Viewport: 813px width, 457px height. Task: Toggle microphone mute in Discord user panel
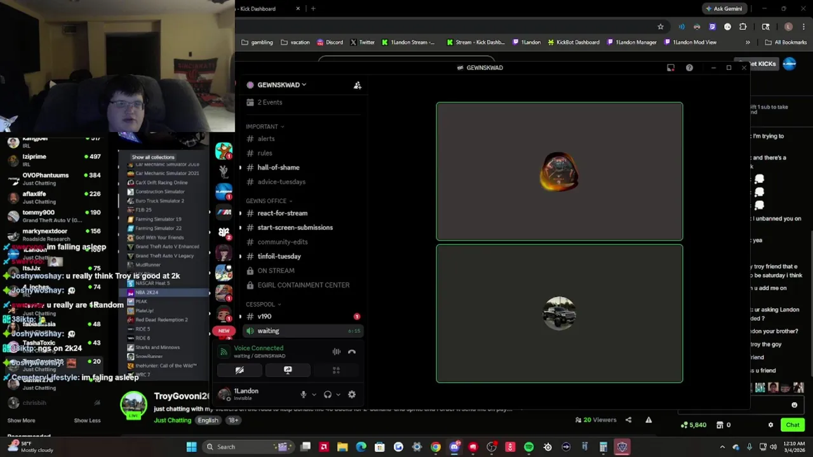point(304,394)
